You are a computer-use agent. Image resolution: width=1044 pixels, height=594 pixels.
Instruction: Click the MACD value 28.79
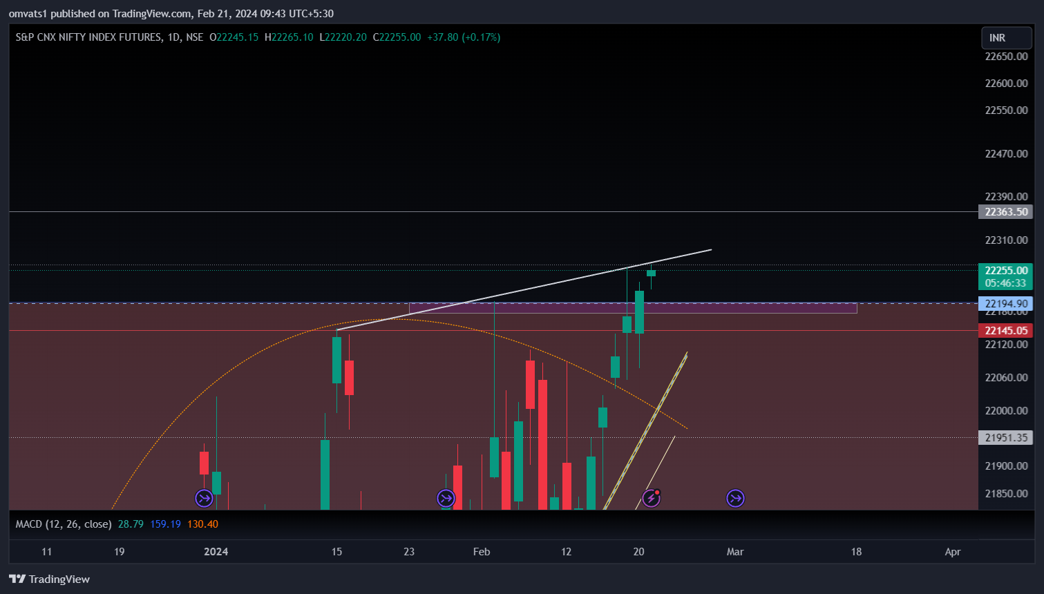click(x=131, y=524)
